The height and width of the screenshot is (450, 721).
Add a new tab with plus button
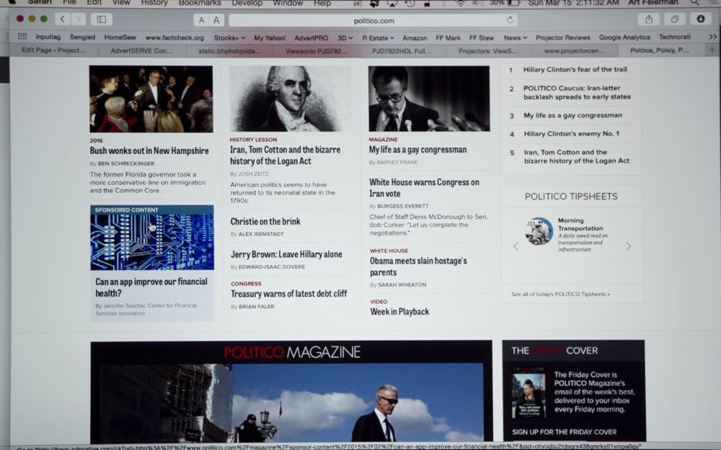(x=712, y=50)
